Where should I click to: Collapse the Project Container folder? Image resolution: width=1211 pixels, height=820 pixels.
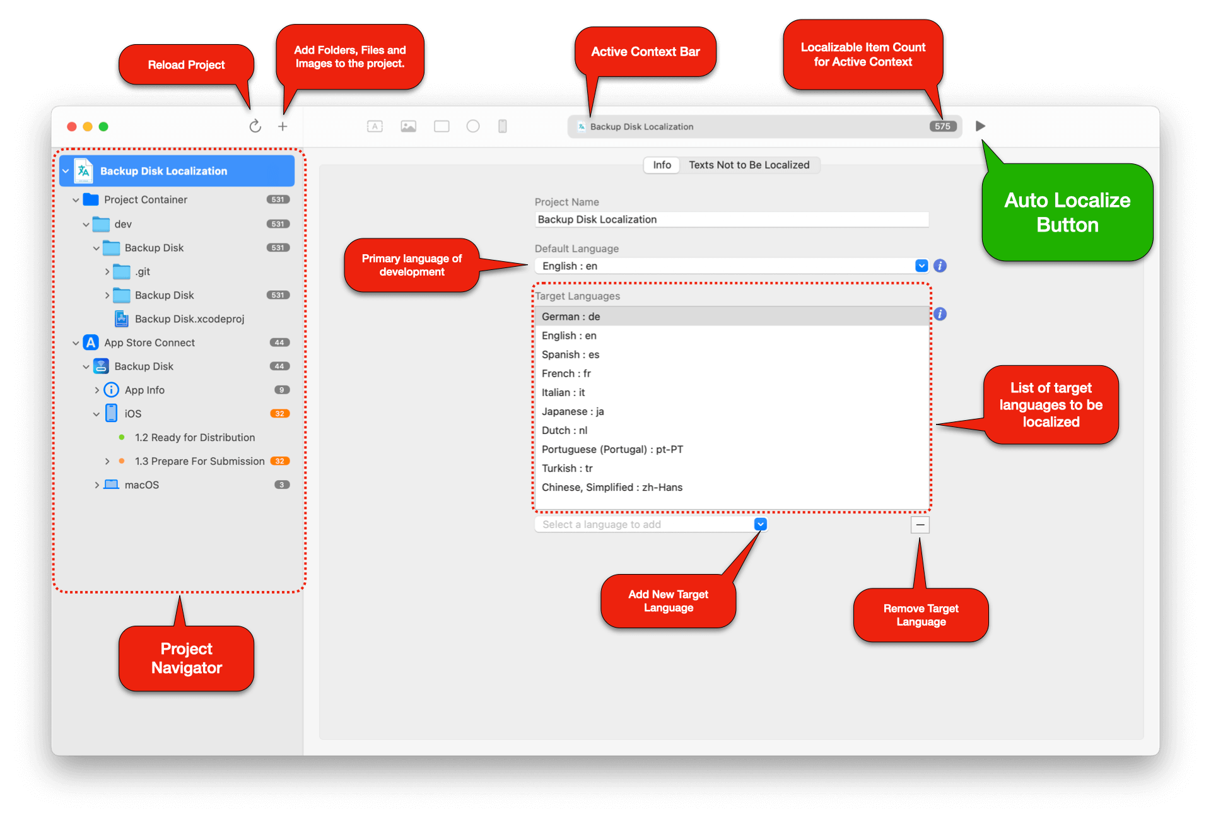pos(76,200)
